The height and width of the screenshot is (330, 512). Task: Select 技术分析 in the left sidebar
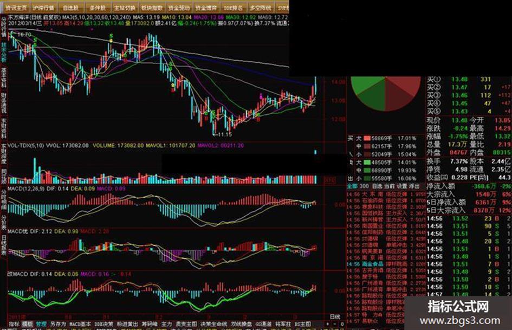pos(4,53)
